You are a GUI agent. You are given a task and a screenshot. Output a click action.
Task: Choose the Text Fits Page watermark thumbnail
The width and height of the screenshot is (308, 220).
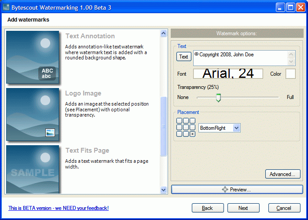tap(33, 169)
